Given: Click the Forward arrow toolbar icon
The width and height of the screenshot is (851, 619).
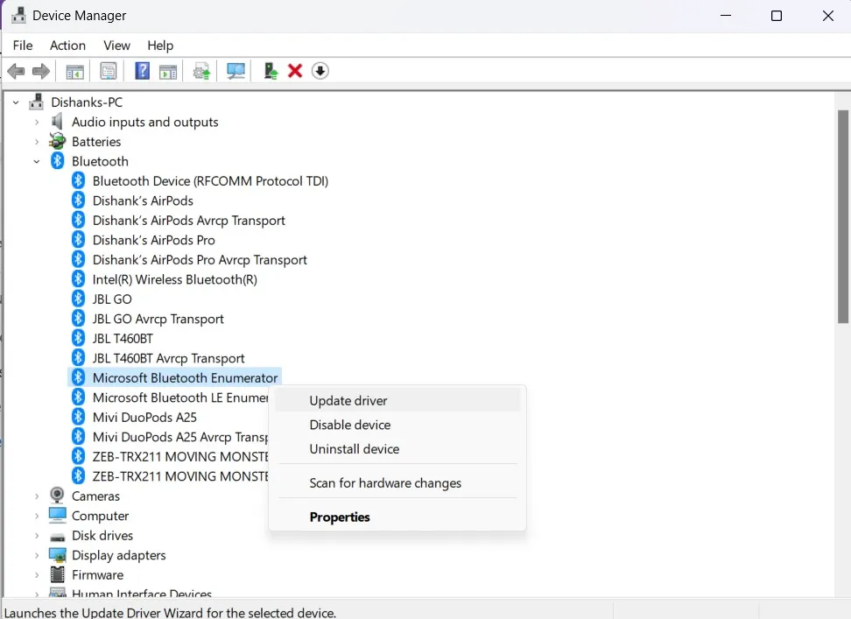Looking at the screenshot, I should coord(41,71).
